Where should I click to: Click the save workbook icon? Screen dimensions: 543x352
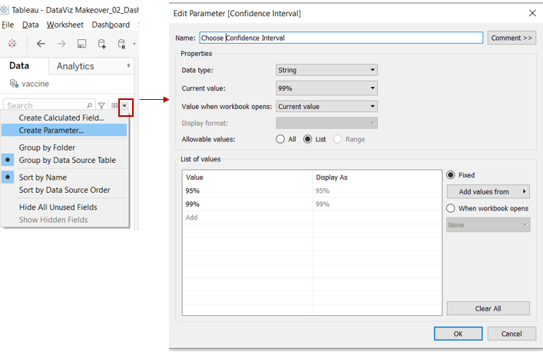(82, 44)
